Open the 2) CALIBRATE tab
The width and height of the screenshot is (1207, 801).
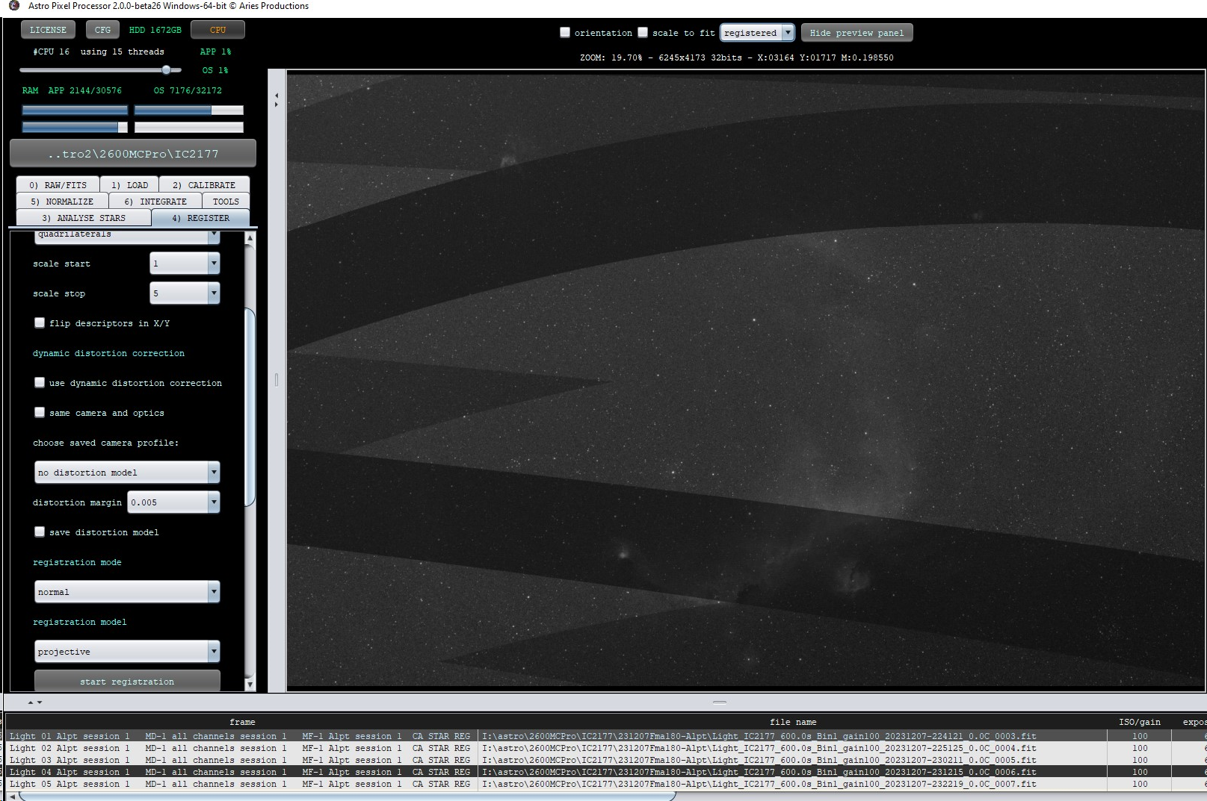point(204,184)
